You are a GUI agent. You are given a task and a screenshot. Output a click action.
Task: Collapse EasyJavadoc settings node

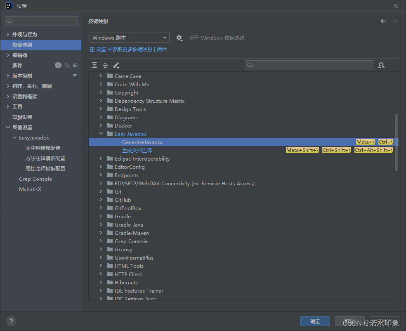tap(14, 137)
